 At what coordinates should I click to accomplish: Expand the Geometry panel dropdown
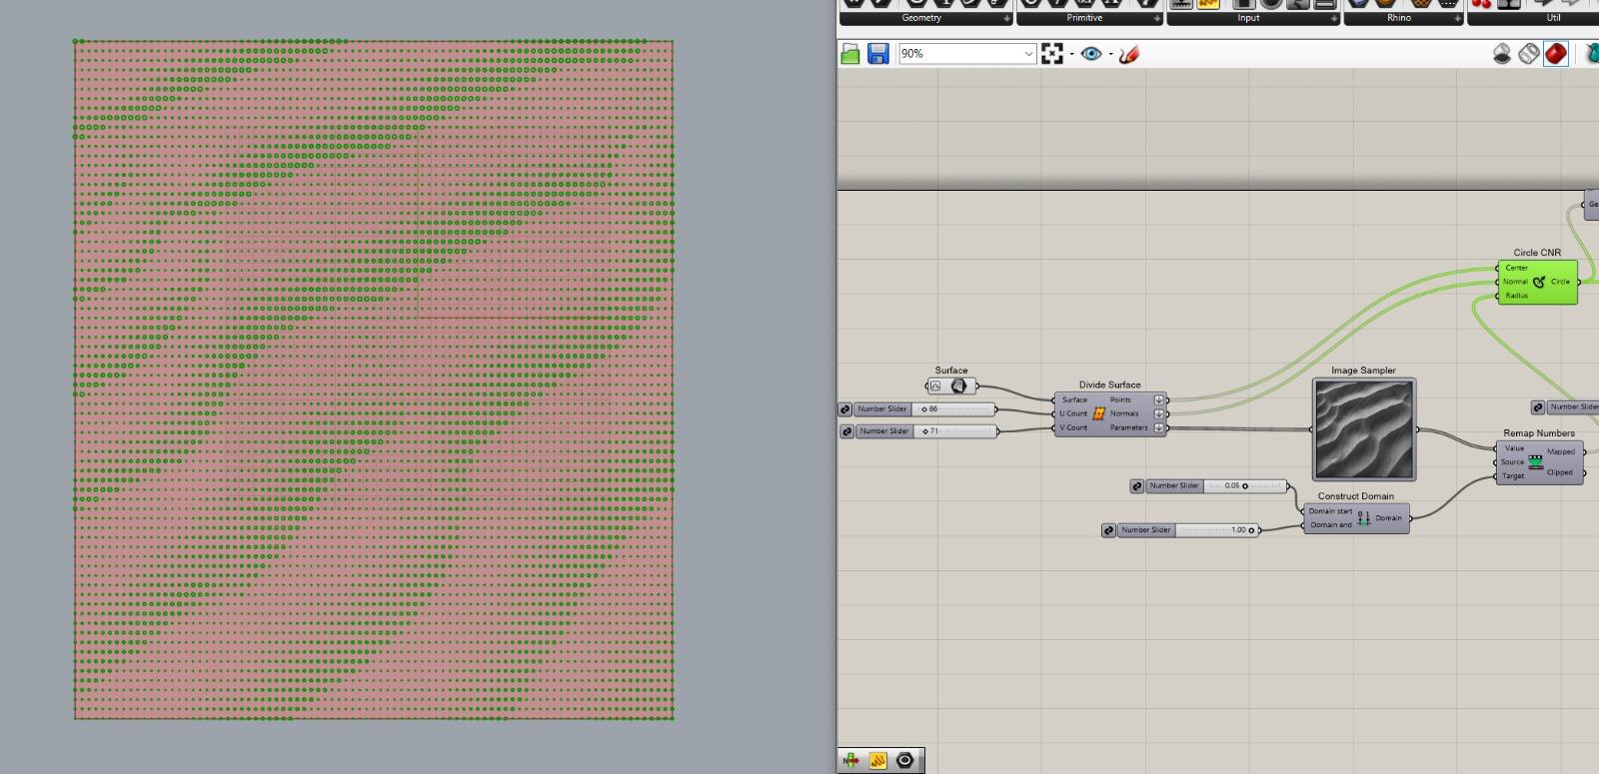click(x=1006, y=18)
